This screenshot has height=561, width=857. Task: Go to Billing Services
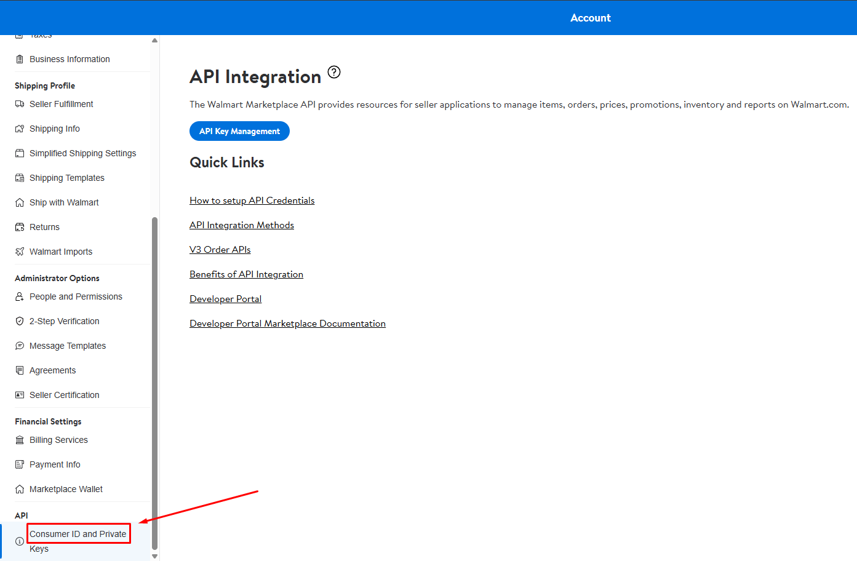tap(58, 440)
